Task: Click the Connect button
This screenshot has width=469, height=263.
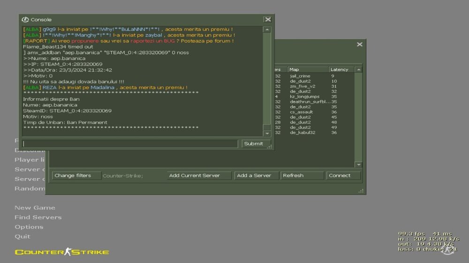Action: click(343, 175)
